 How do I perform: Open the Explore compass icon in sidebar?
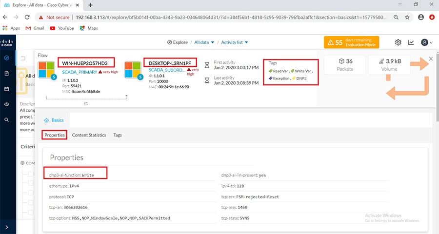tap(7, 58)
